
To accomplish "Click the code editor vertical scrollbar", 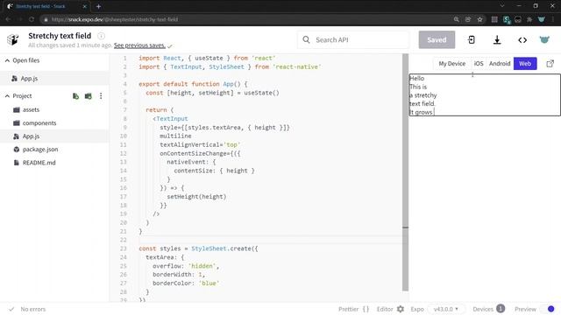I will (405, 172).
